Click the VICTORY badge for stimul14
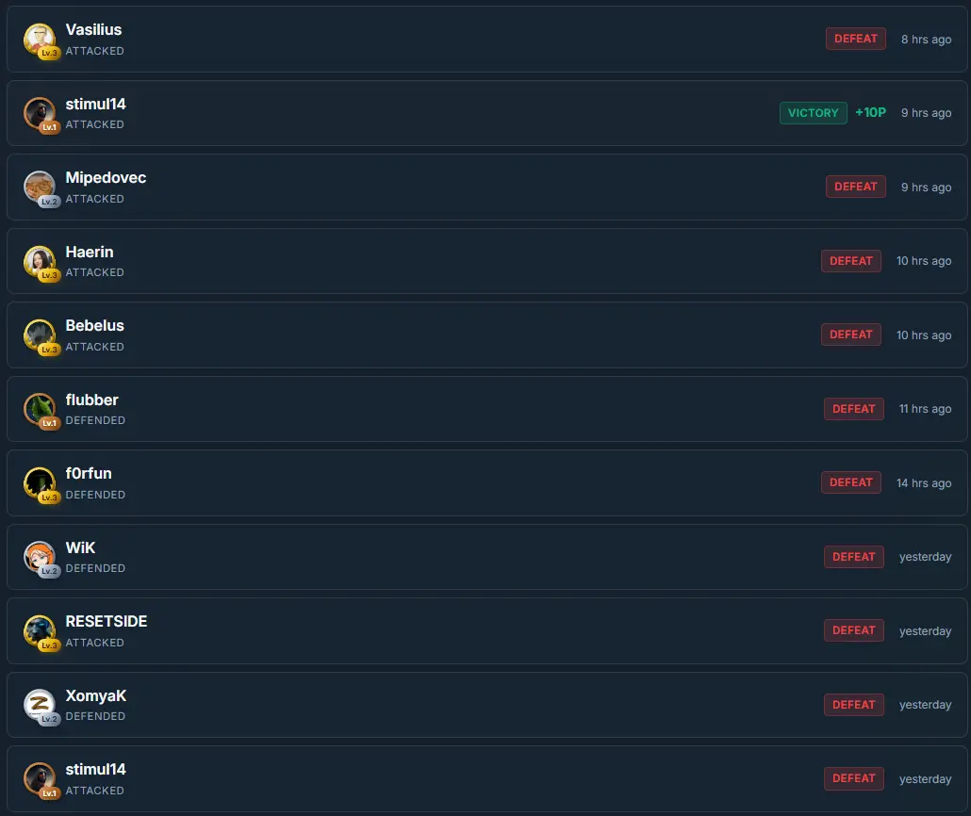This screenshot has height=816, width=971. click(813, 113)
